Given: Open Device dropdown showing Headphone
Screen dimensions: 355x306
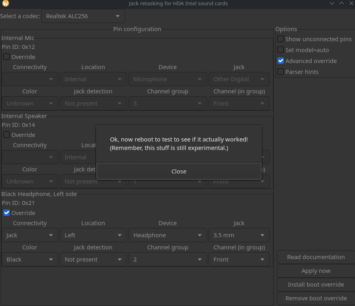Looking at the screenshot, I should pos(168,235).
